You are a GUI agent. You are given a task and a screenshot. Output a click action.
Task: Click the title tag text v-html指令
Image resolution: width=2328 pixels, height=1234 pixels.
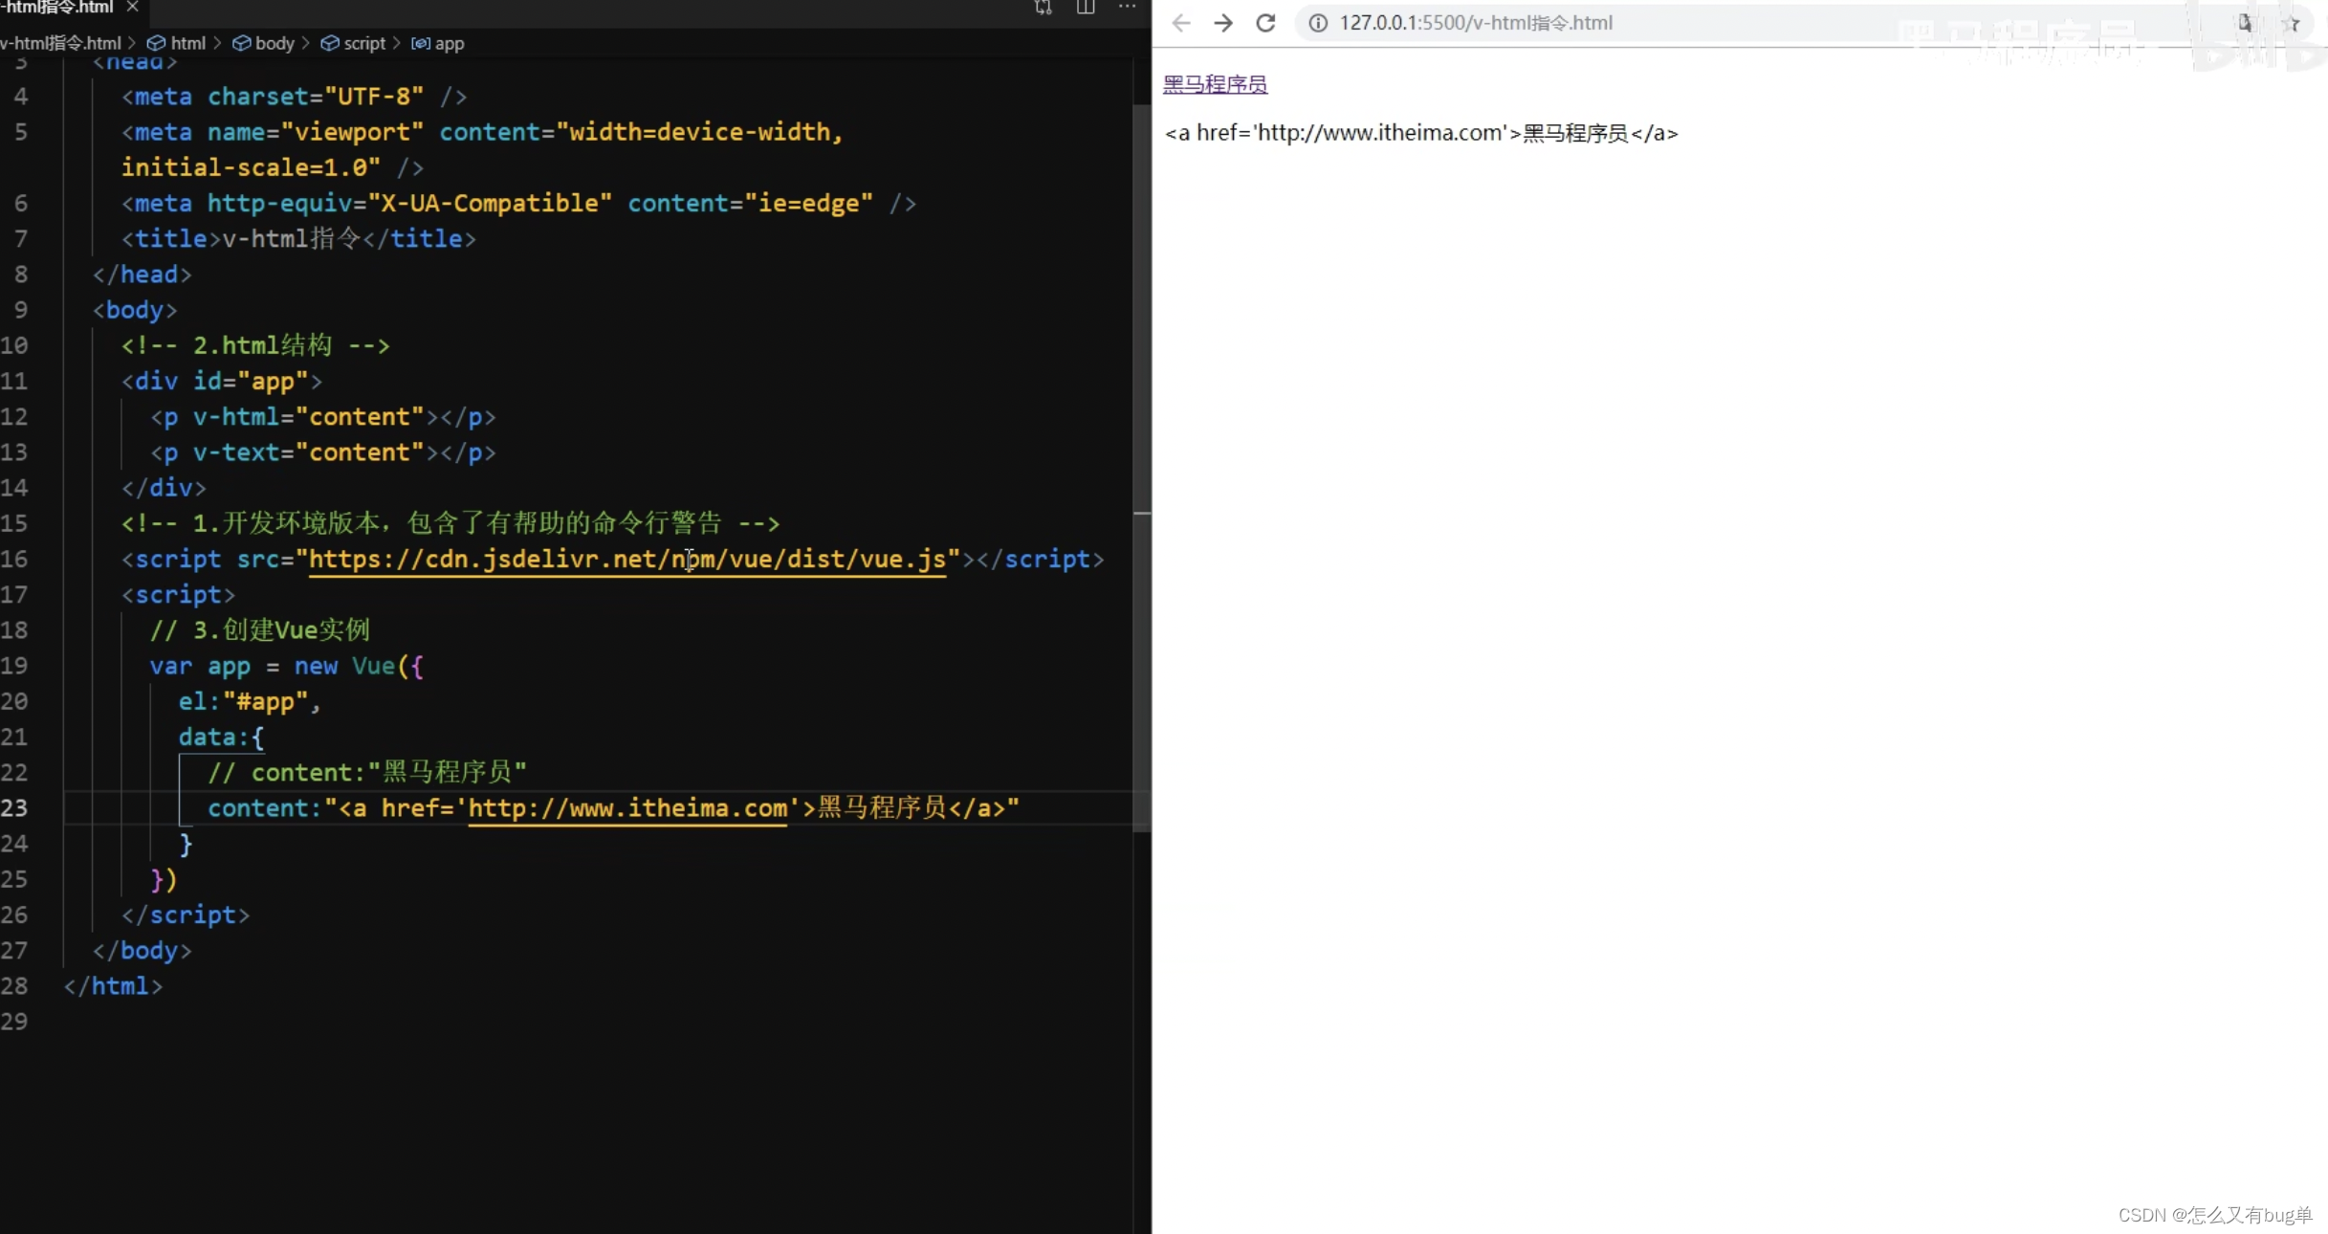pos(292,239)
